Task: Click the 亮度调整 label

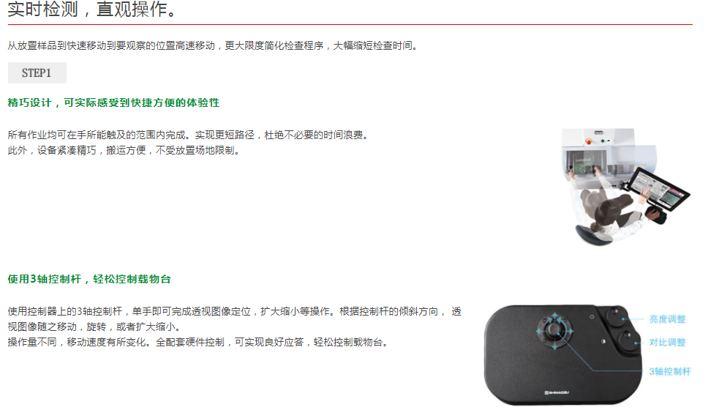Action: click(x=667, y=319)
